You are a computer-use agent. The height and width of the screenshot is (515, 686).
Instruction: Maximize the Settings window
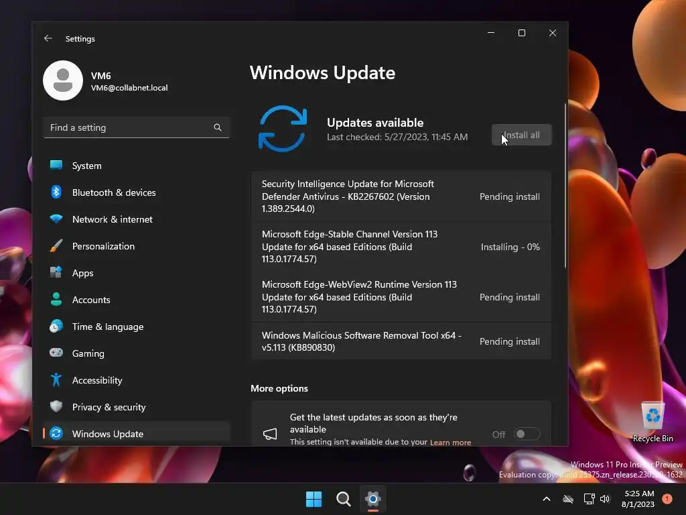[521, 33]
